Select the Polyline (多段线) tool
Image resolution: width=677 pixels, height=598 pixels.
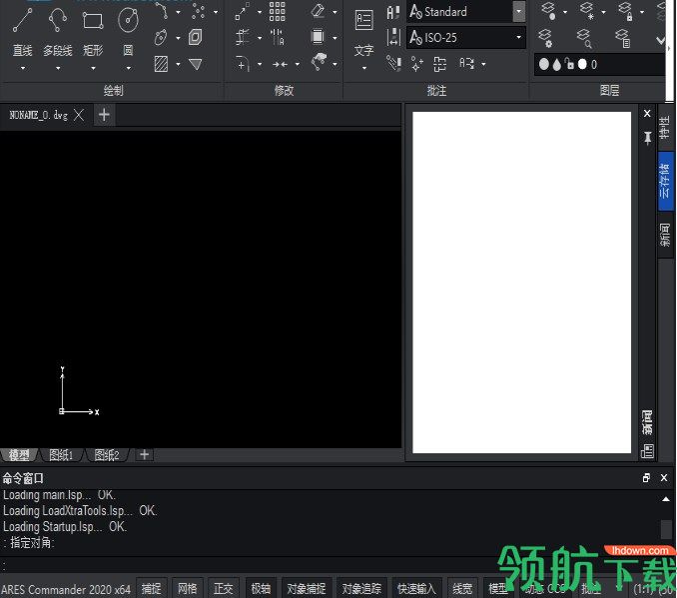click(58, 21)
